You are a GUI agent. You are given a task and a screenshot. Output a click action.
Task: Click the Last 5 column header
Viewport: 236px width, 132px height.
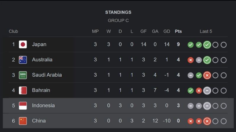[x=206, y=31]
